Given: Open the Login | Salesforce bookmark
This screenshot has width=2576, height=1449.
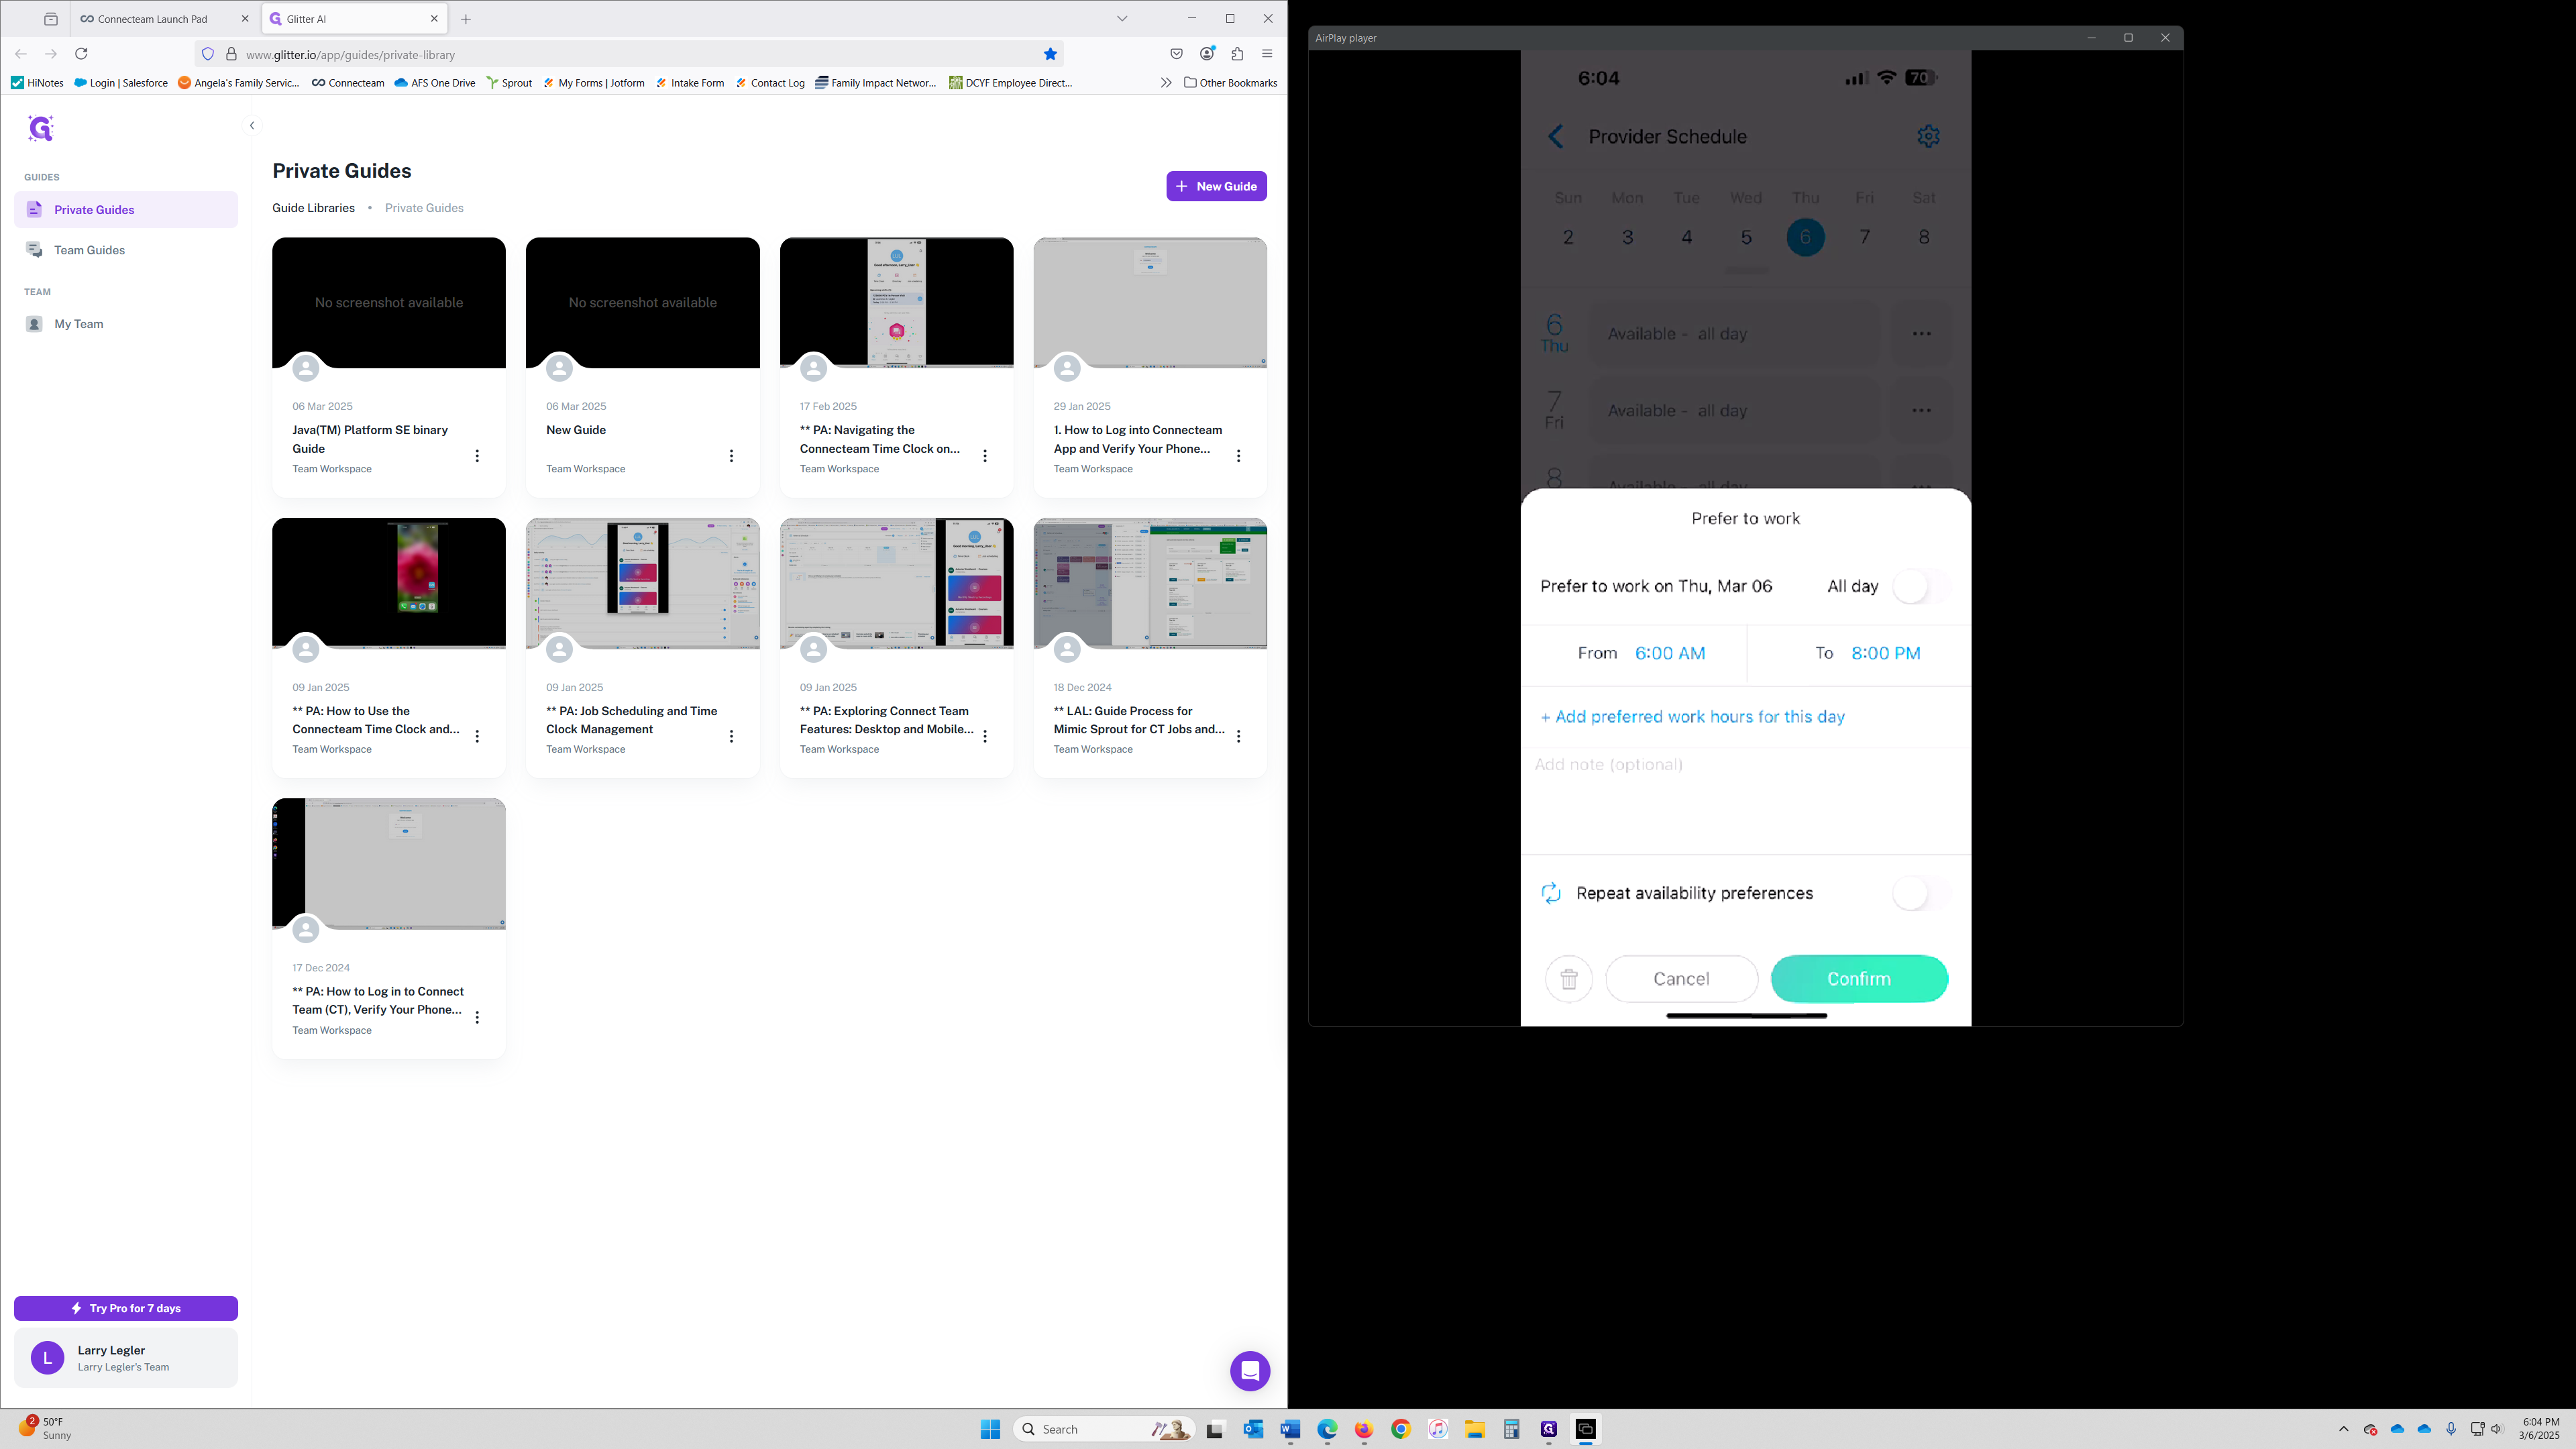Looking at the screenshot, I should [x=121, y=83].
